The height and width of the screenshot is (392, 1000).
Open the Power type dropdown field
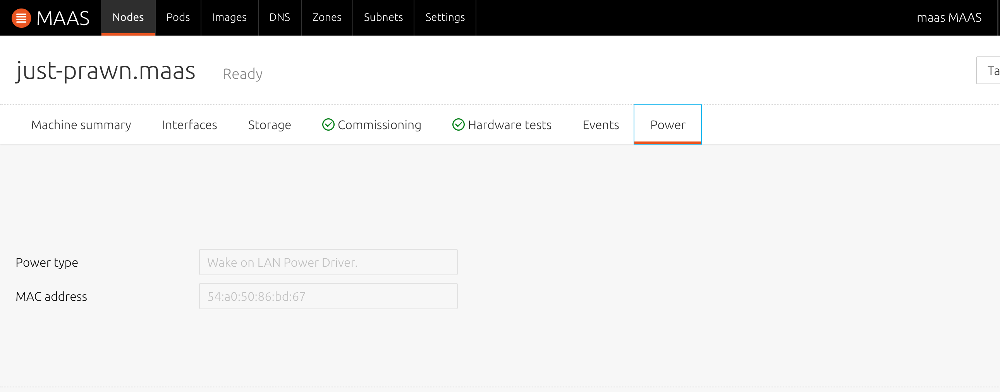[328, 262]
